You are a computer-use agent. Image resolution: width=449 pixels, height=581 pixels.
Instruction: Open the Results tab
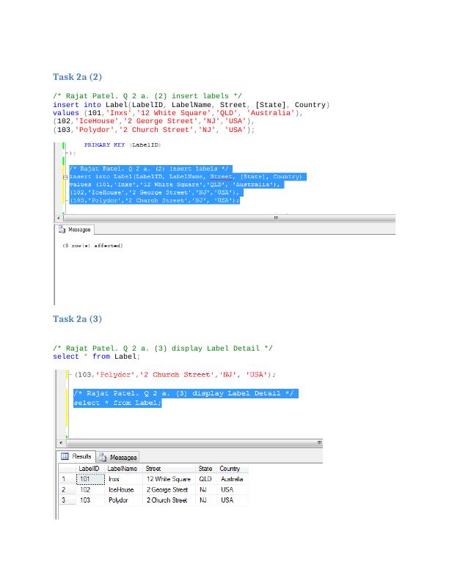point(81,457)
